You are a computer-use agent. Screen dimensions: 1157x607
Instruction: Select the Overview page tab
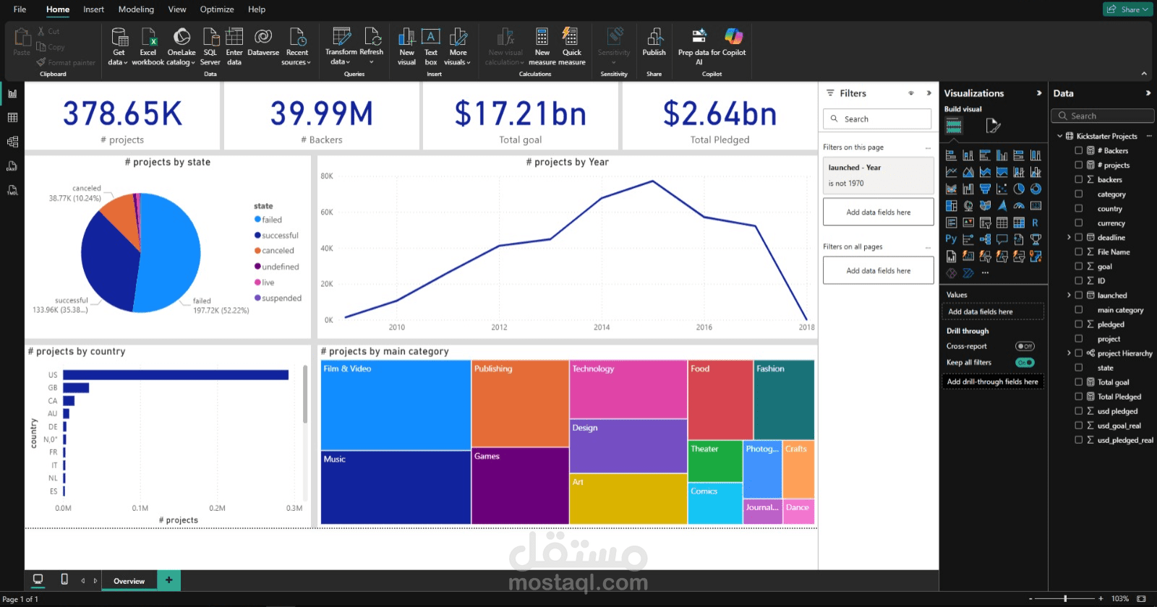click(129, 581)
